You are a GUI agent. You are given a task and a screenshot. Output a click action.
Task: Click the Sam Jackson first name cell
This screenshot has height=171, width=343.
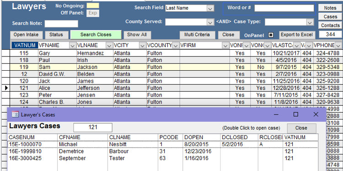tap(57, 67)
